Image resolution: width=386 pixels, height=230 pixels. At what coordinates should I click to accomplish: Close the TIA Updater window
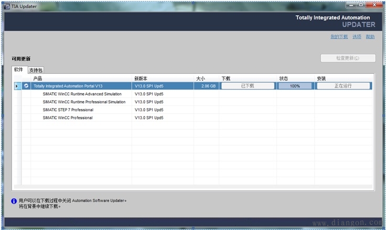coord(374,5)
